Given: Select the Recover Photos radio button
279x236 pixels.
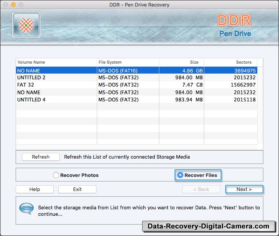Looking at the screenshot, I should 56,175.
